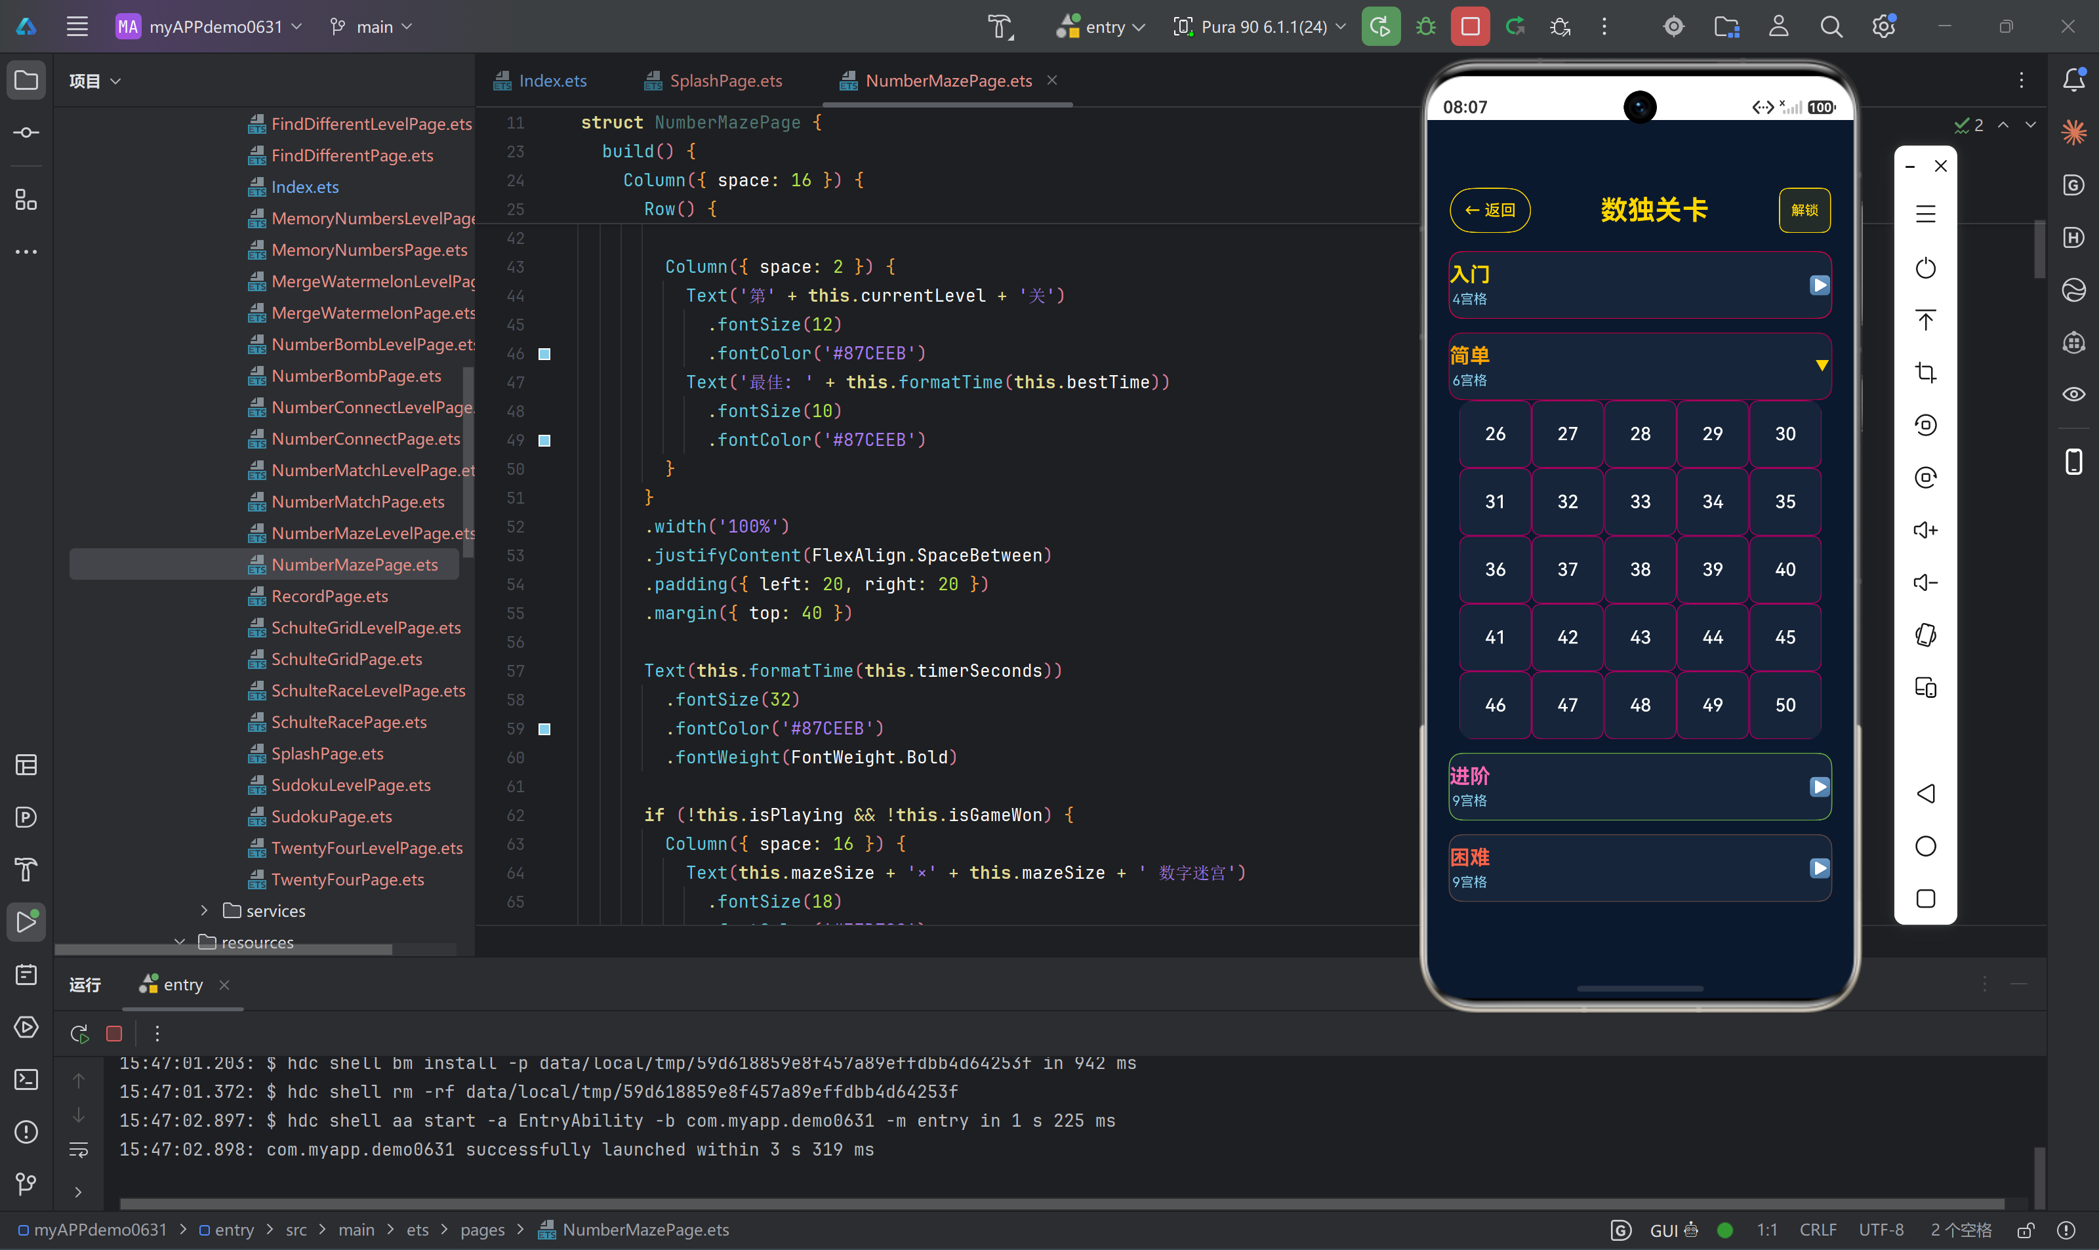The image size is (2099, 1250).
Task: Open the account profile icon
Action: pos(1778,26)
